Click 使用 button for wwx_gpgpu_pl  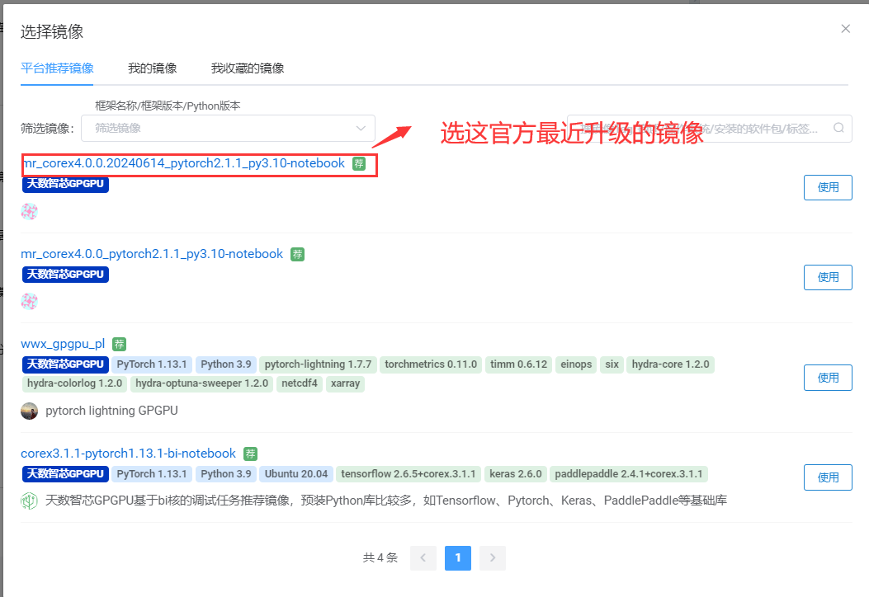pos(828,378)
